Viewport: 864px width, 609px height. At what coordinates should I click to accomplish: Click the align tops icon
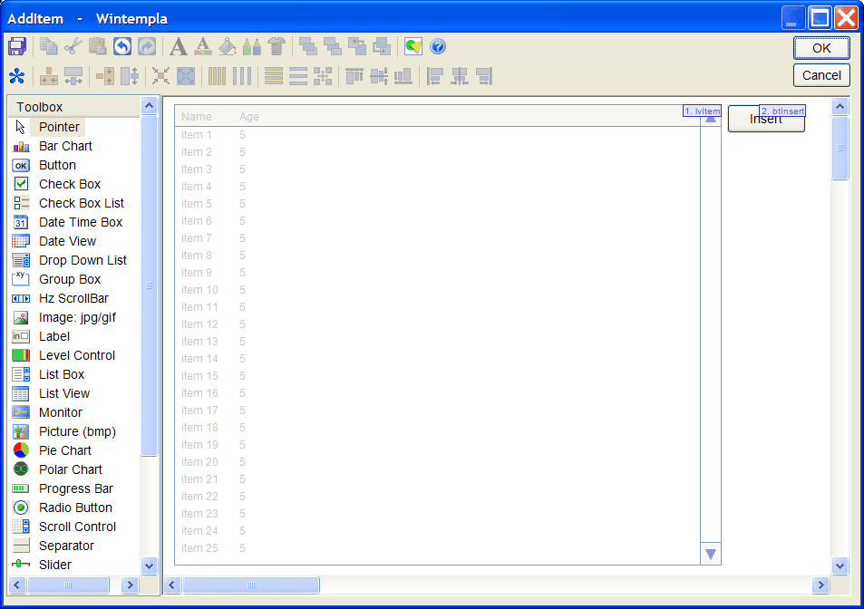click(354, 76)
